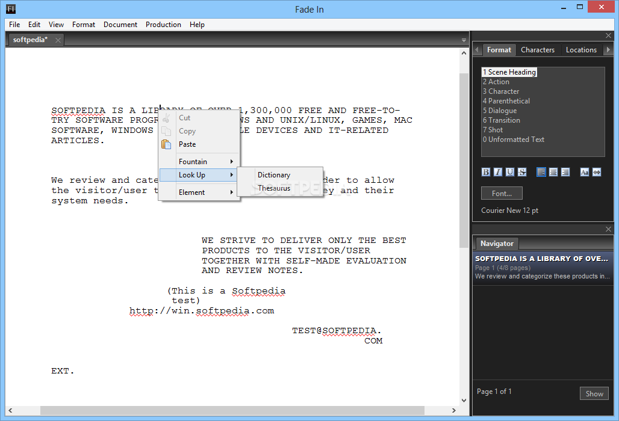Click the 'Page 1 of 1' status text
Screen dimensions: 619x421
point(494,392)
